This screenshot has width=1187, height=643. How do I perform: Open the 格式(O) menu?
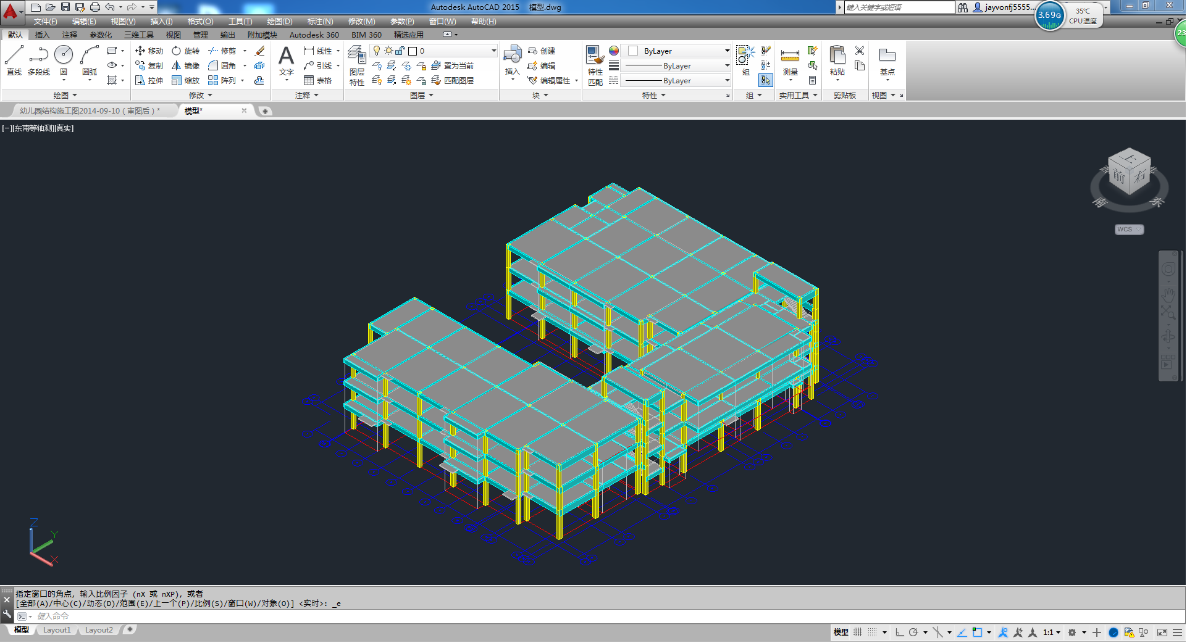coord(200,22)
